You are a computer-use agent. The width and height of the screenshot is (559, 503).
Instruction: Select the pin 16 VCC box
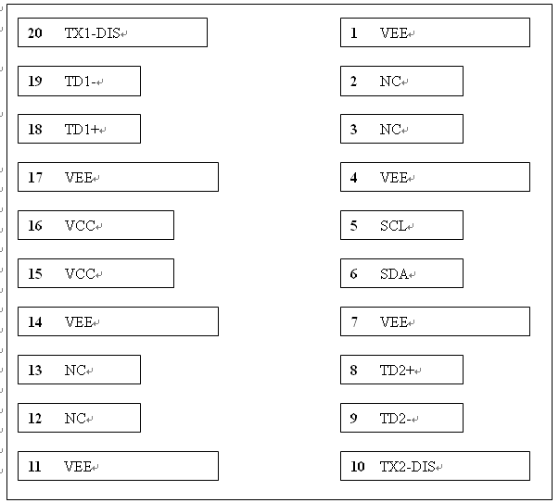coord(95,225)
